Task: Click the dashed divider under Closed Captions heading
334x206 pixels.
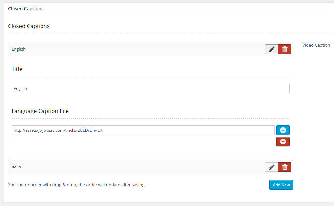Action: (165, 34)
